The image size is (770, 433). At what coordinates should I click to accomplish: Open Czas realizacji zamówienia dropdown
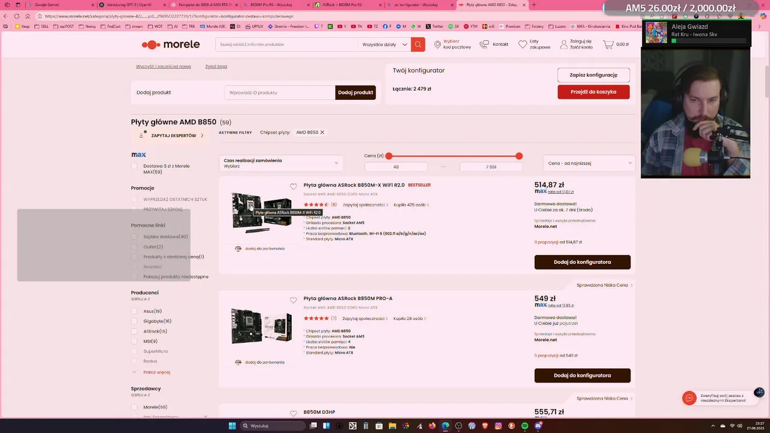(x=281, y=163)
